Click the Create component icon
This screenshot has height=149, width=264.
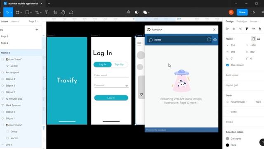[128, 12]
